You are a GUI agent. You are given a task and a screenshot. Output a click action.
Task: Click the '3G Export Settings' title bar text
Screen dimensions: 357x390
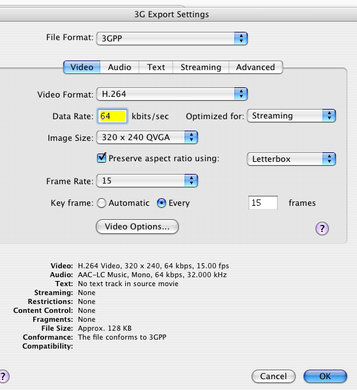(x=172, y=15)
